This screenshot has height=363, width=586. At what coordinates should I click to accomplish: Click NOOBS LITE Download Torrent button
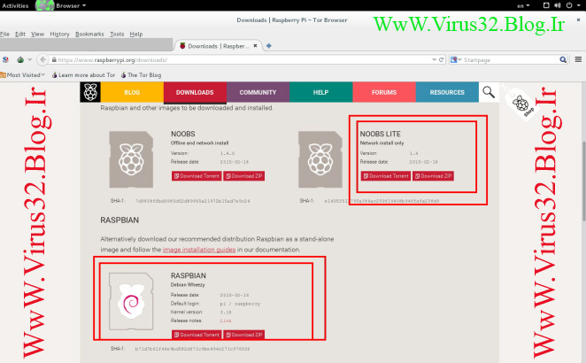tap(386, 176)
